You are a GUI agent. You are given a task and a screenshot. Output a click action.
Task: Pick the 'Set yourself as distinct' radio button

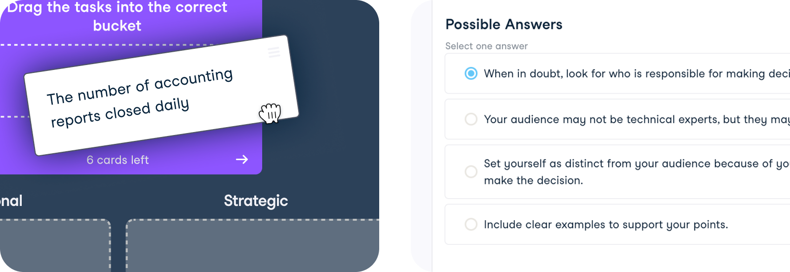471,171
